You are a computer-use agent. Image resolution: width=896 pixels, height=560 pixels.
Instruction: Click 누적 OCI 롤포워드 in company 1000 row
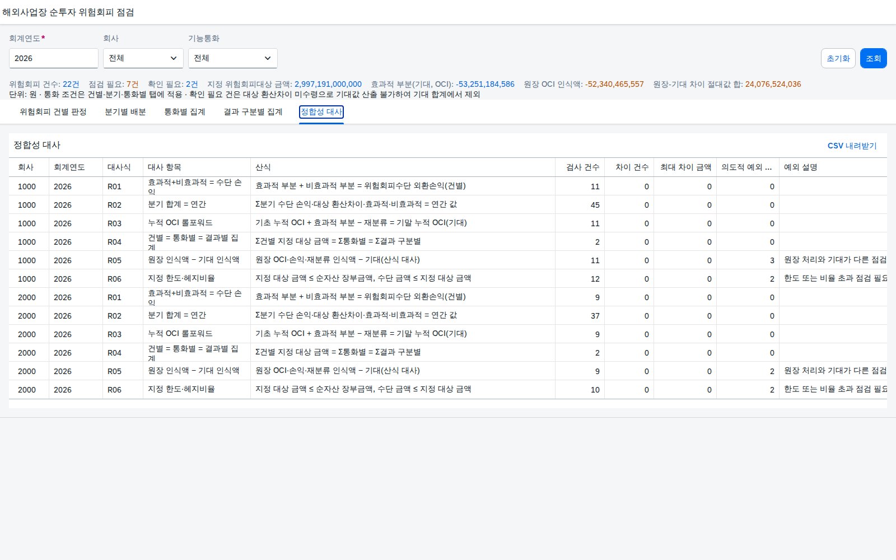click(x=180, y=223)
